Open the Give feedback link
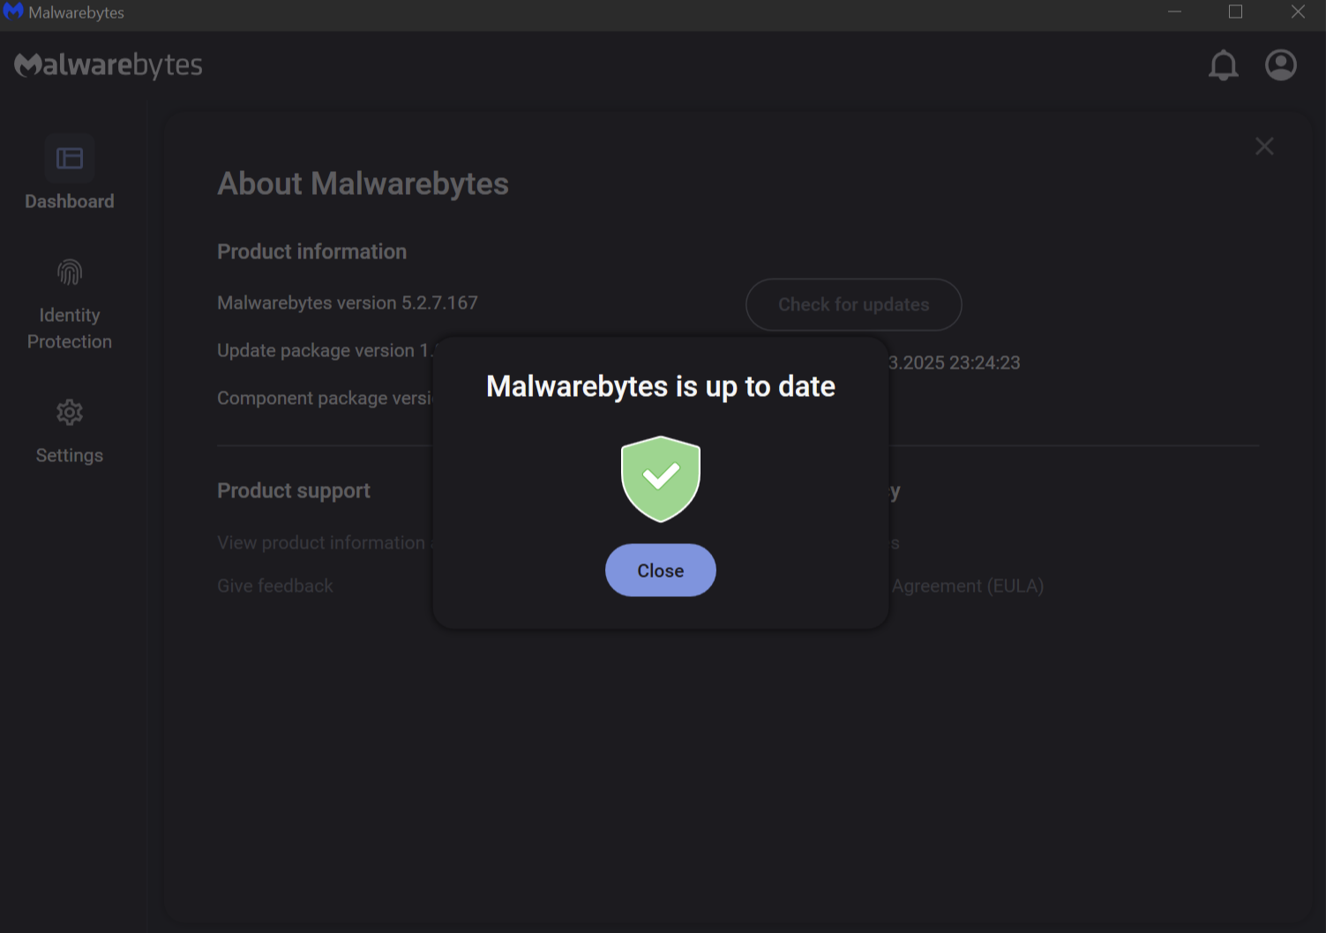The height and width of the screenshot is (933, 1326). [275, 586]
